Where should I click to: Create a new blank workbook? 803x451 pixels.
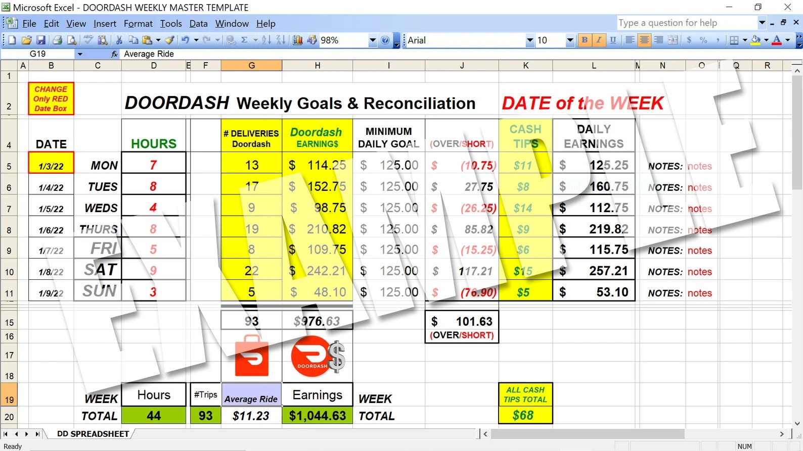click(12, 40)
